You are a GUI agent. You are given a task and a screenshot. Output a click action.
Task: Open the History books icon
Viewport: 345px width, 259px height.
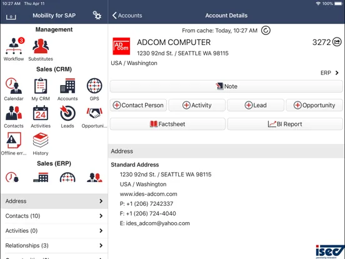tap(41, 140)
